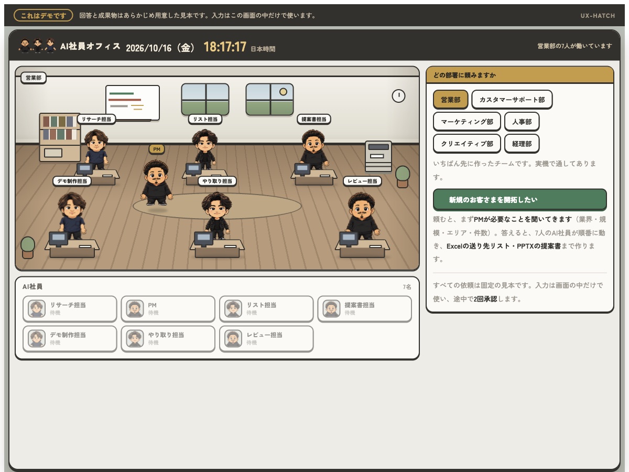Image resolution: width=629 pixels, height=472 pixels.
Task: Click the AI社員 panel heading
Action: coord(32,287)
